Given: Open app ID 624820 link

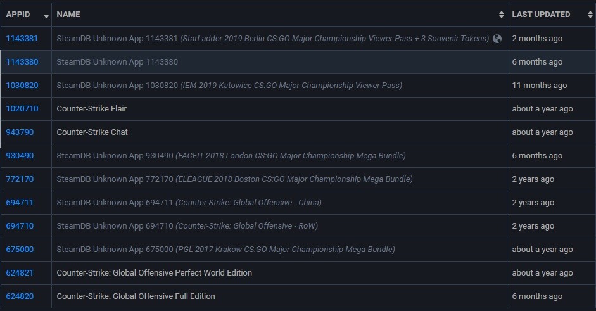Looking at the screenshot, I should coord(20,296).
